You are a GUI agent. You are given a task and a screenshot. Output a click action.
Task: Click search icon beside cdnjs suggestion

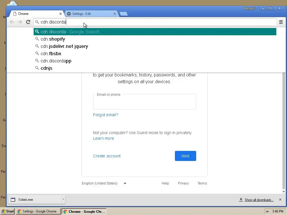tap(37, 68)
